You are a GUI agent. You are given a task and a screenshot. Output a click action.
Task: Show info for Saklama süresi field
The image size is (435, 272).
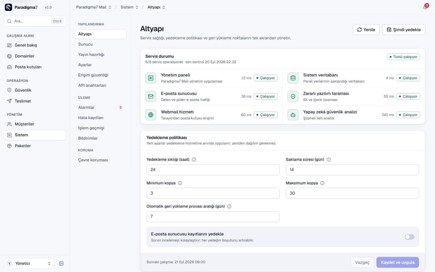[328, 160]
